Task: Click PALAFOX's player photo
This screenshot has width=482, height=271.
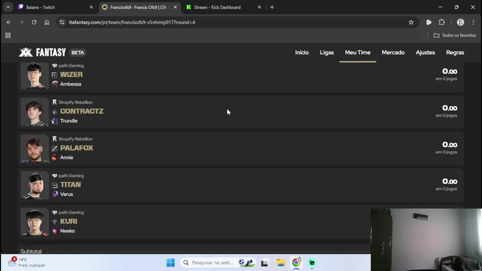Action: coord(35,149)
